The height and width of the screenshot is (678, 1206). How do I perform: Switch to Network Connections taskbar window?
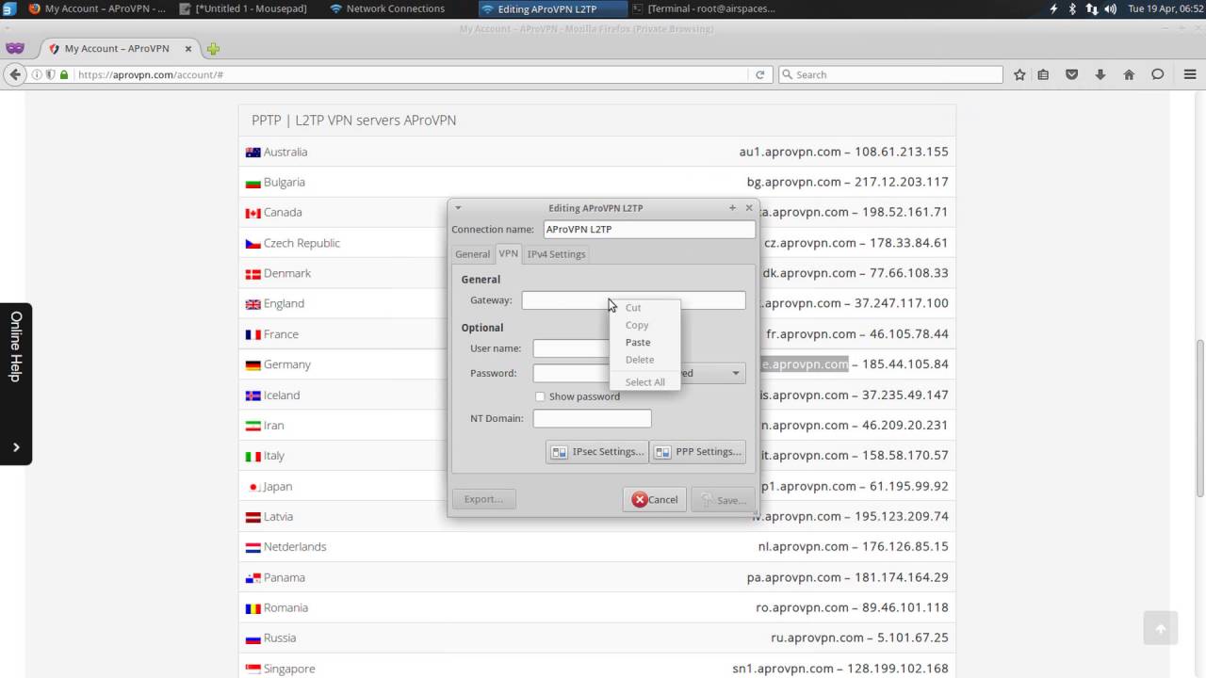(395, 8)
